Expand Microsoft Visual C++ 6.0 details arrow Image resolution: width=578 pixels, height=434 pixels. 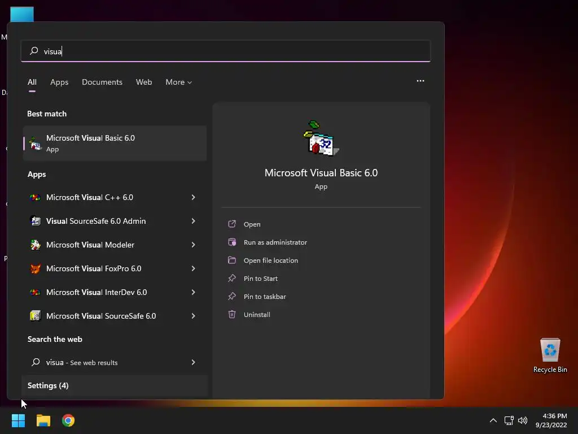(193, 197)
